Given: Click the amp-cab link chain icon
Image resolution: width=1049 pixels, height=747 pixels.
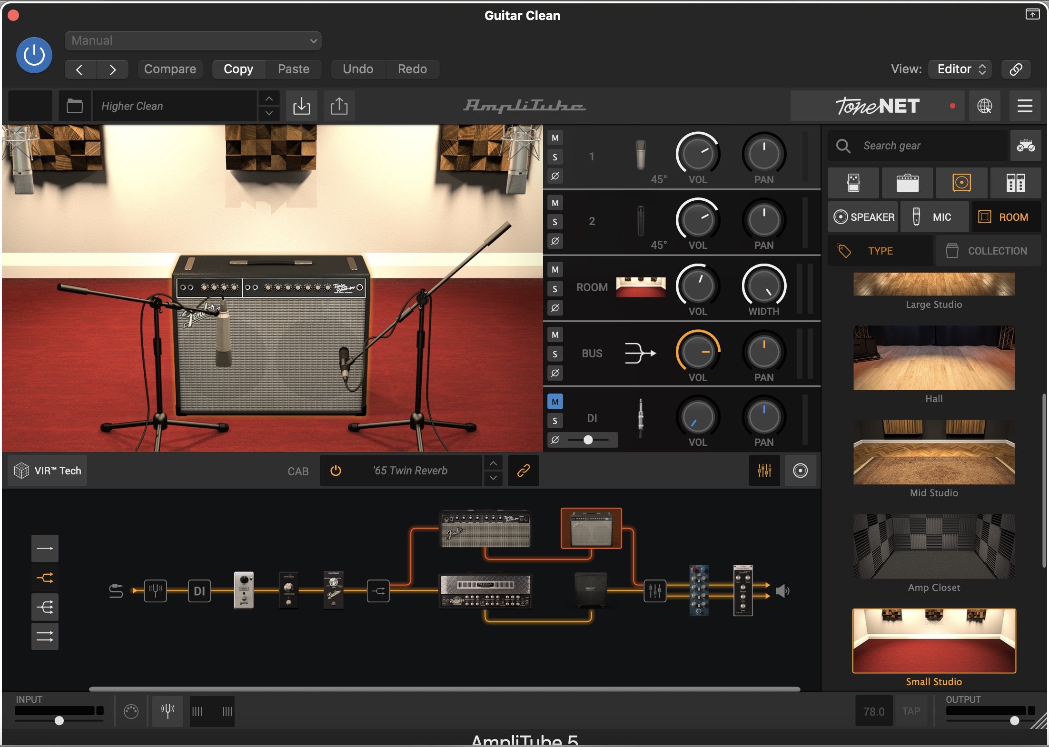Looking at the screenshot, I should (x=524, y=471).
